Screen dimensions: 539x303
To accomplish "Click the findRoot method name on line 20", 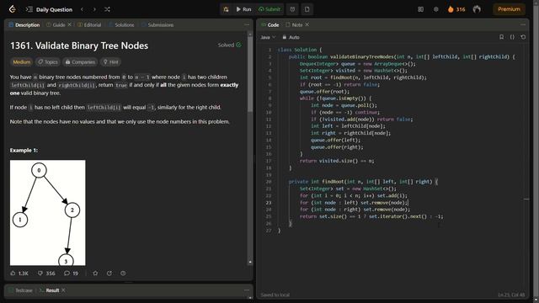I will point(333,182).
